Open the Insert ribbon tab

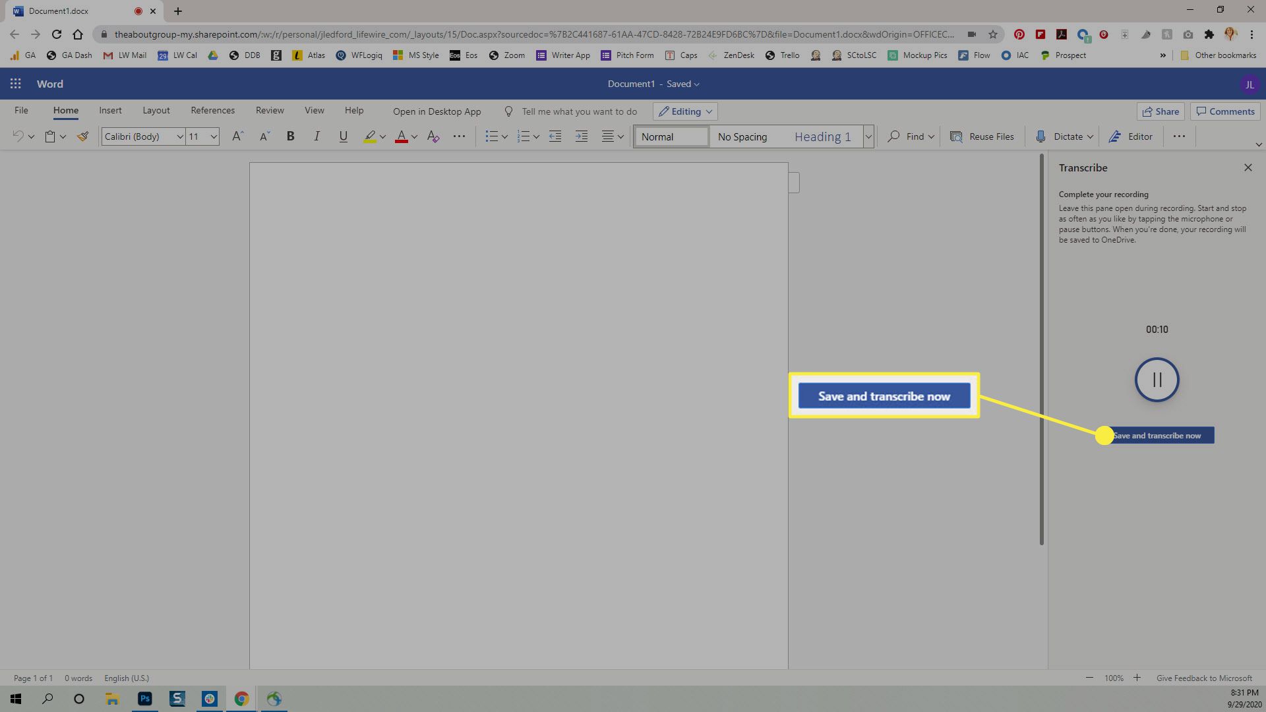(x=110, y=110)
